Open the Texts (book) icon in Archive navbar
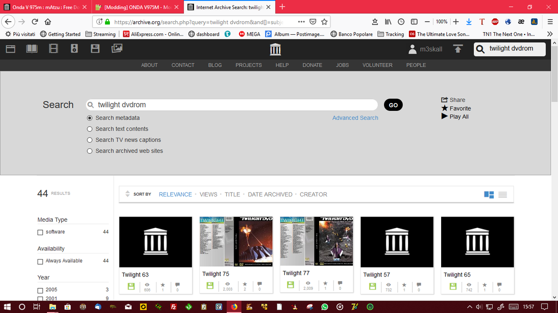Screen dimensions: 558x313 point(32,49)
